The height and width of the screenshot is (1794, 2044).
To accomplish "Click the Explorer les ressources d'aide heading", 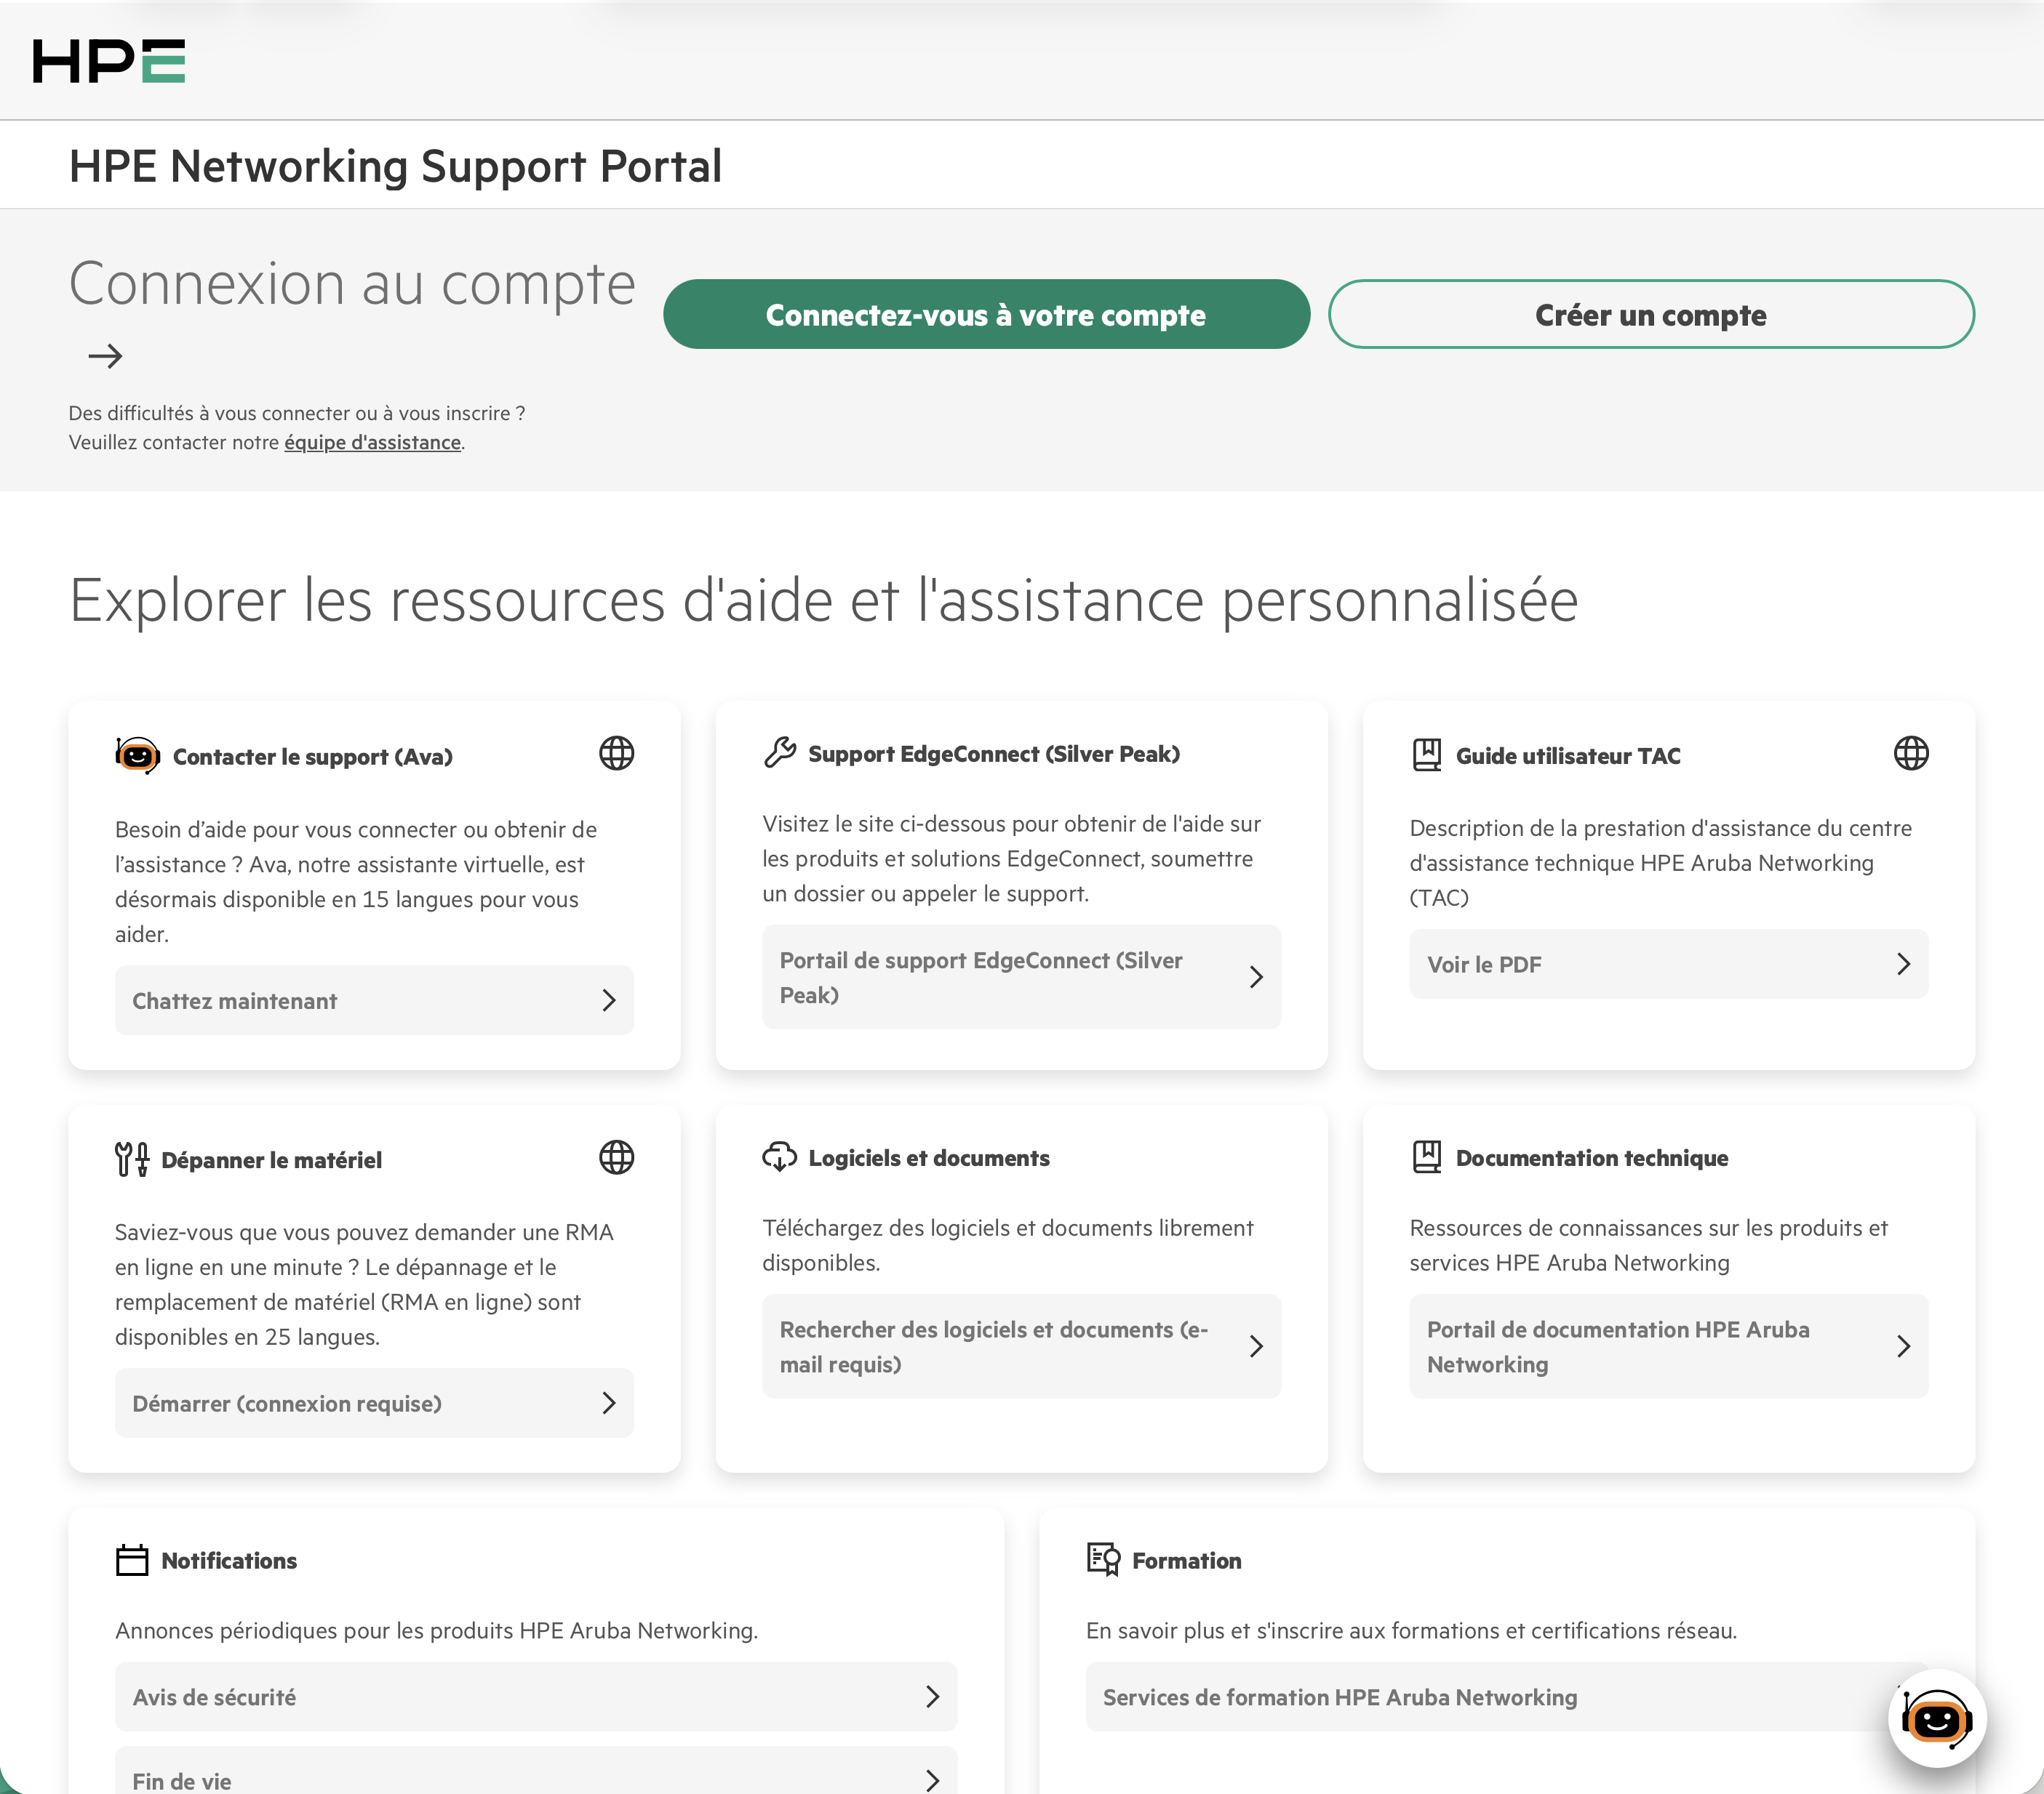I will pos(823,600).
